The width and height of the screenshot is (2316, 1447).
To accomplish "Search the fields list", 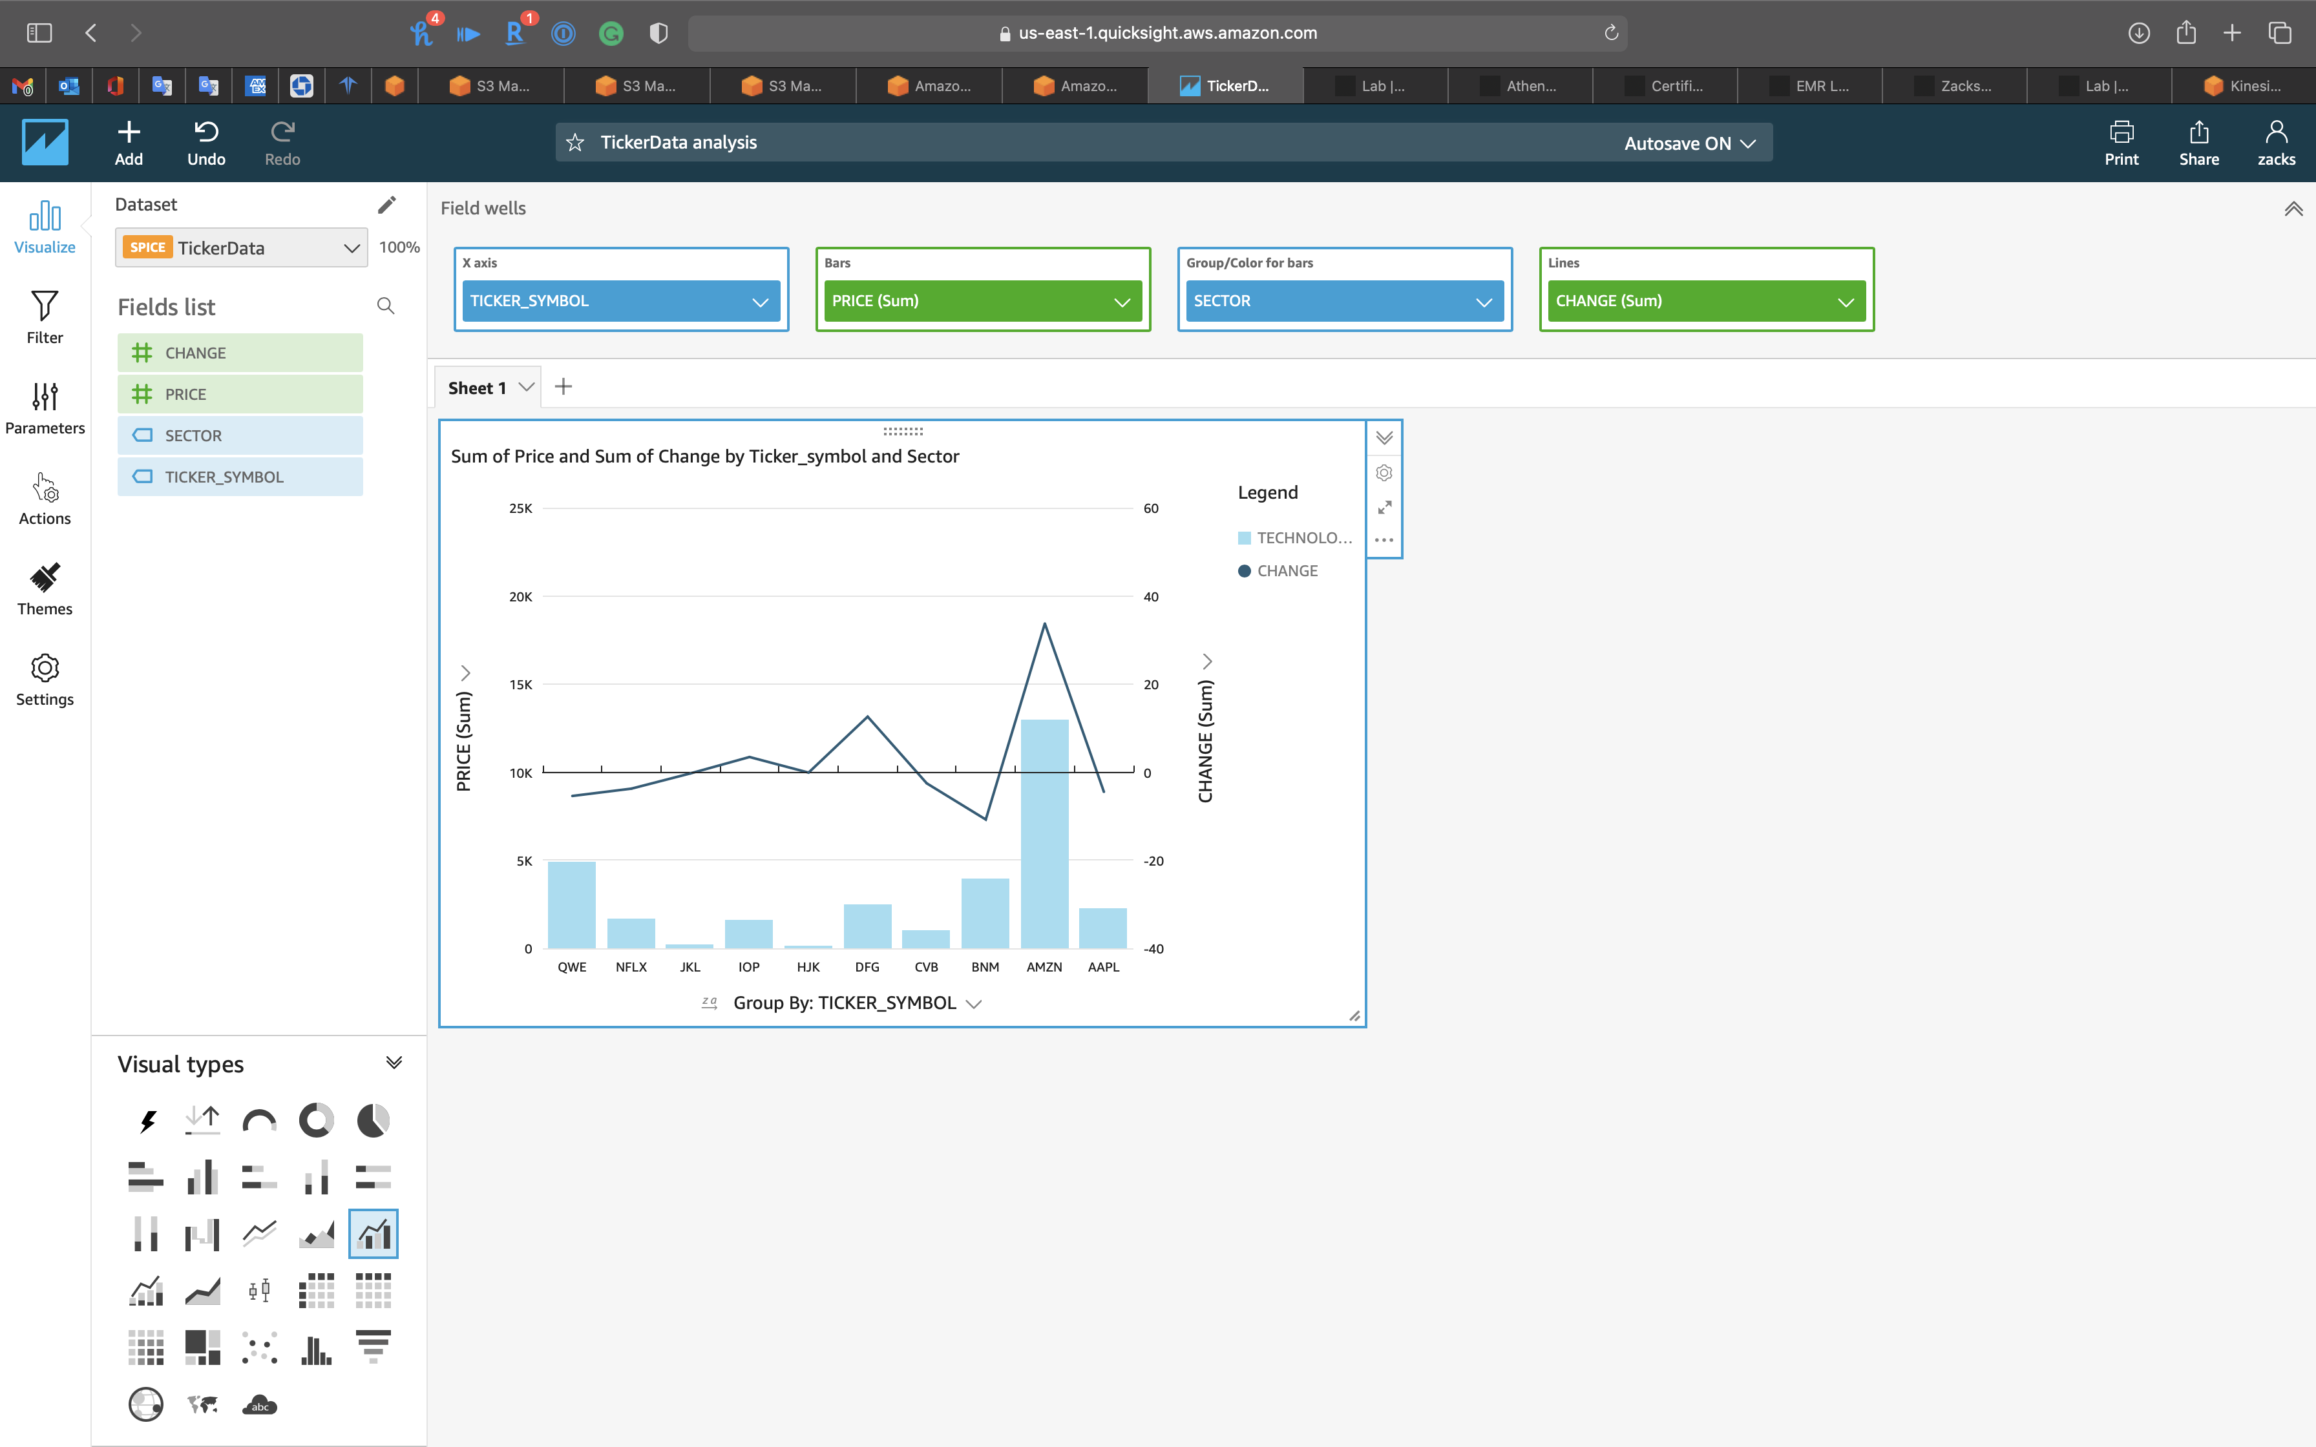I will click(386, 306).
